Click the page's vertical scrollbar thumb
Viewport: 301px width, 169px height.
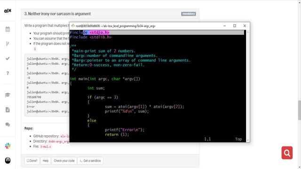(300, 110)
